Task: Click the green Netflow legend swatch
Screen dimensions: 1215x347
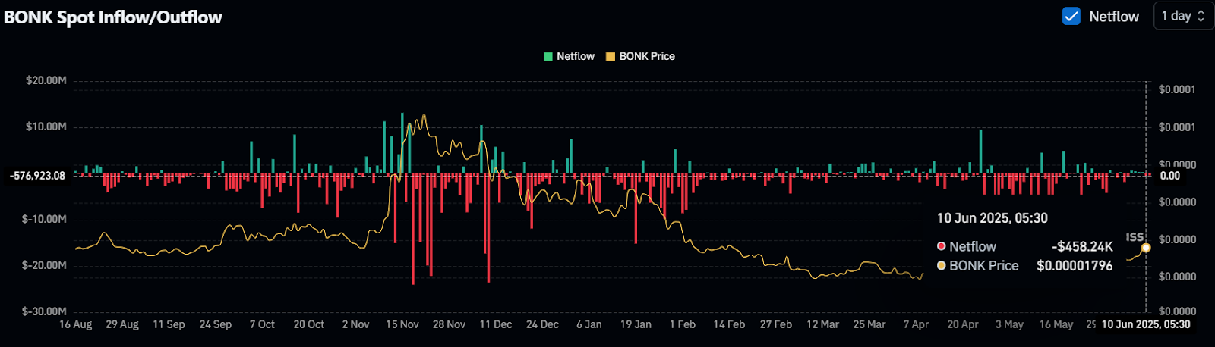Action: [x=548, y=57]
